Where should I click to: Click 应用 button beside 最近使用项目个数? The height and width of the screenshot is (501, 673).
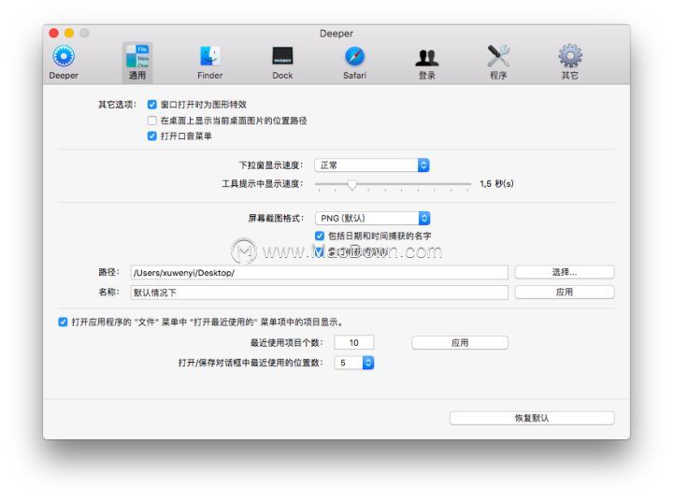coord(460,343)
